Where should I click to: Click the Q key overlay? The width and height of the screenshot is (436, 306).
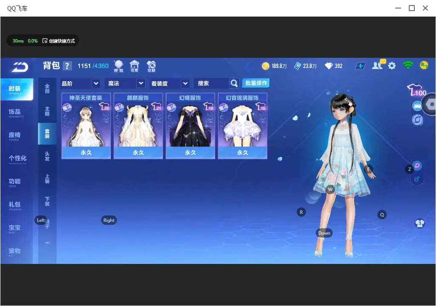tap(382, 215)
